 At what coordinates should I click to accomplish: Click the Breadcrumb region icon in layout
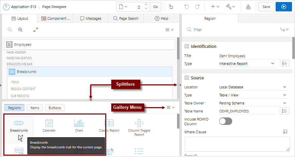[x=12, y=72]
